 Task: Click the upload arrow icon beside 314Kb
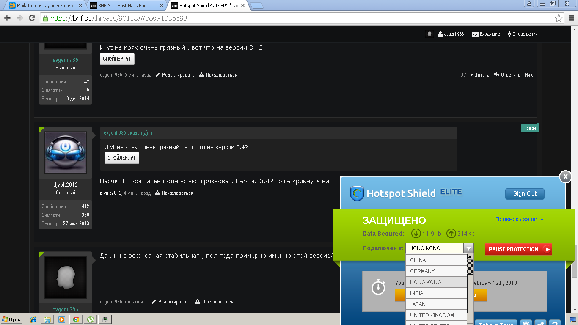(451, 234)
